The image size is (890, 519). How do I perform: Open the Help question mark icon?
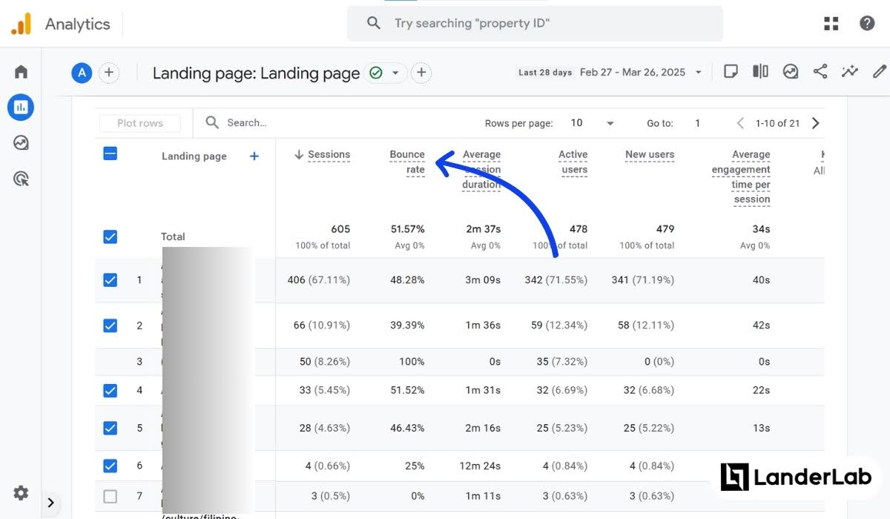[867, 23]
